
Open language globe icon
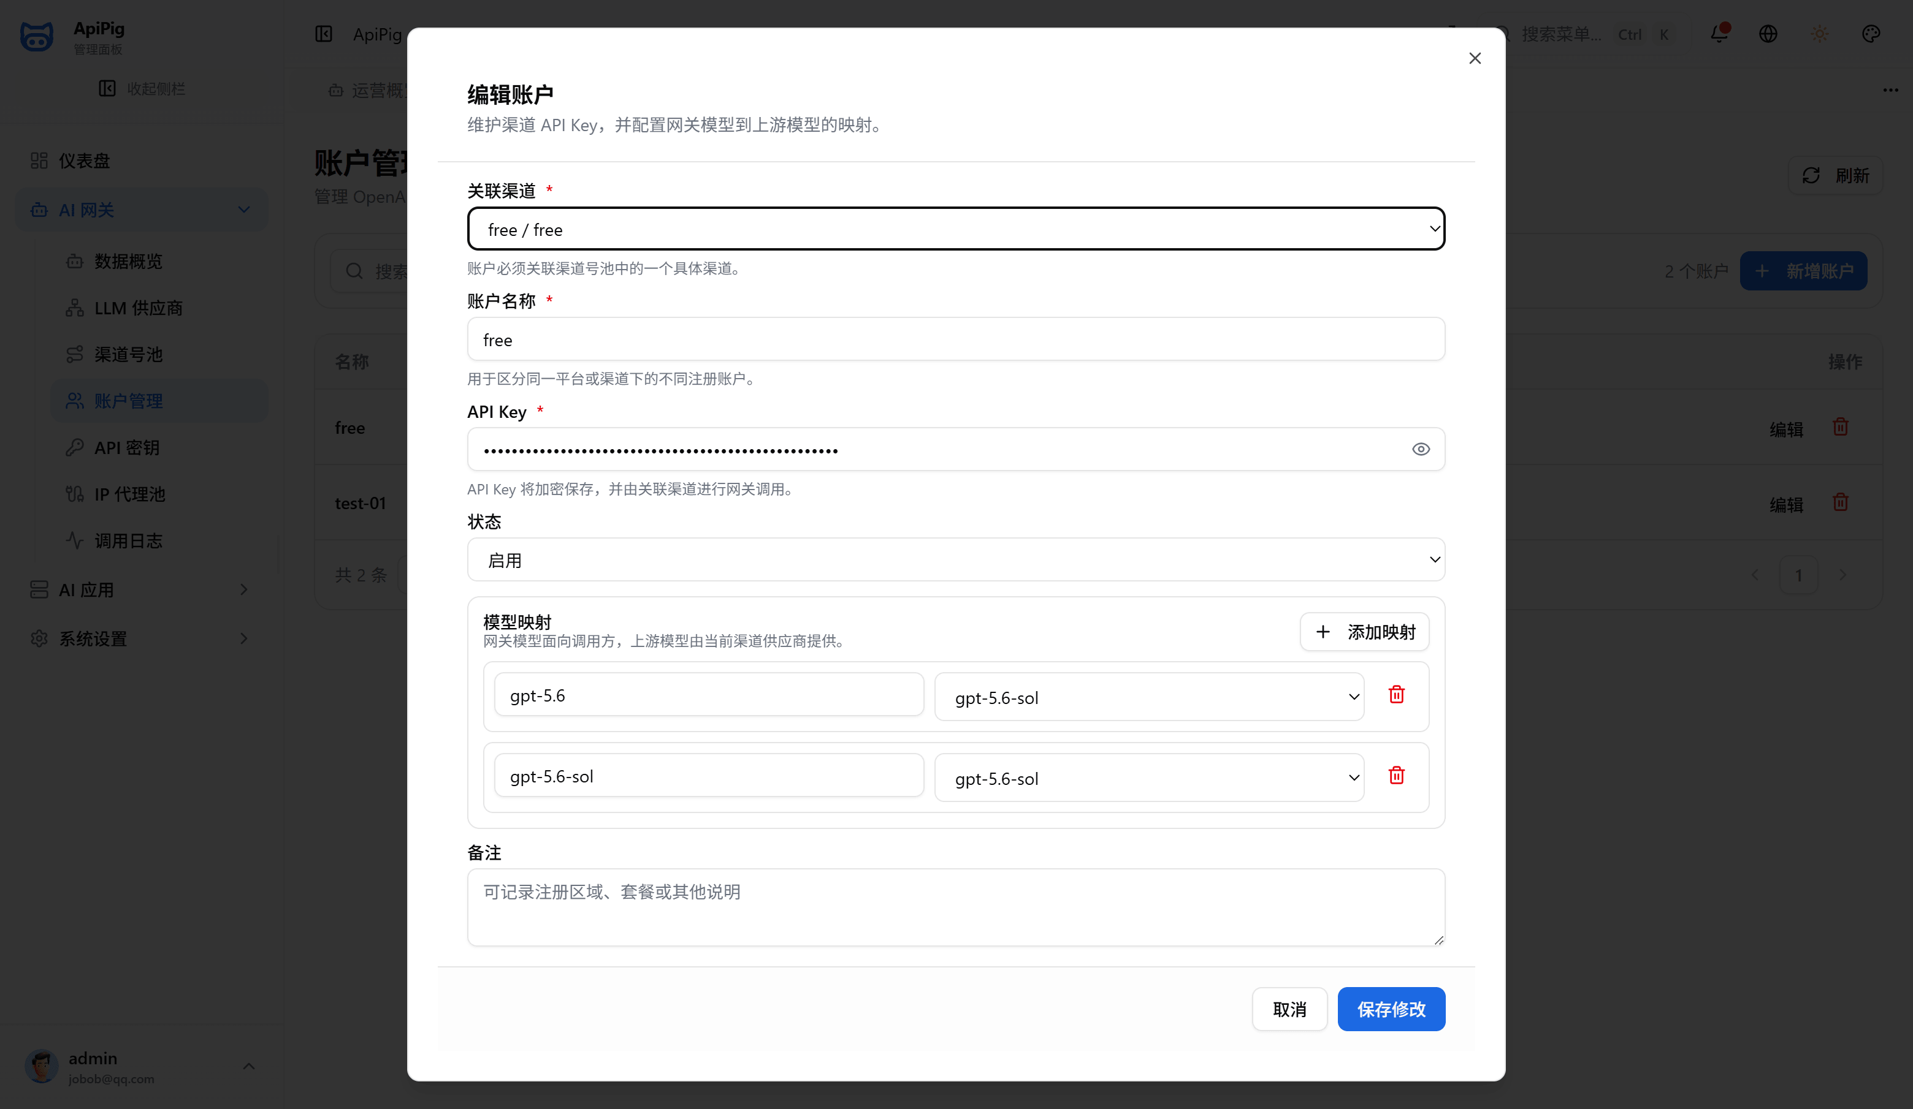pos(1768,34)
